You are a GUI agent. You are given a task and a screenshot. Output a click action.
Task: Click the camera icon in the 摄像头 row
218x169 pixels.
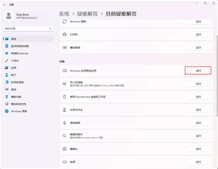[64, 149]
